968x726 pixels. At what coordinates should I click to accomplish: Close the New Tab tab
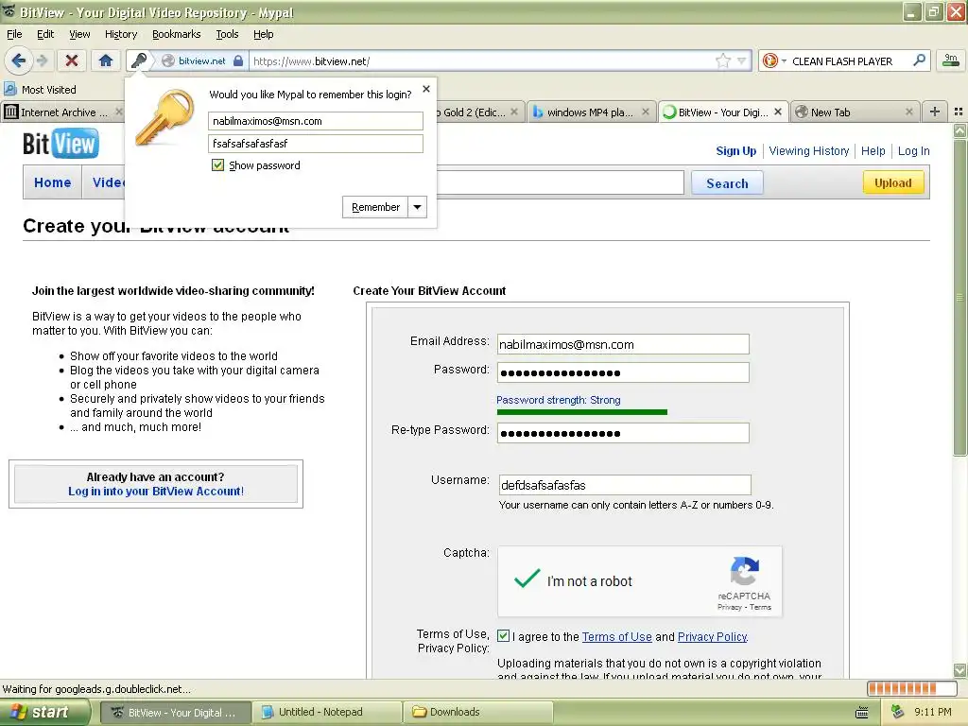pyautogui.click(x=908, y=112)
